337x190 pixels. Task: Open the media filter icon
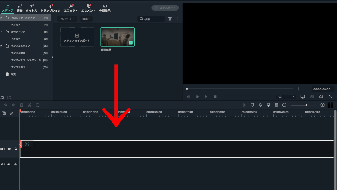(170, 19)
